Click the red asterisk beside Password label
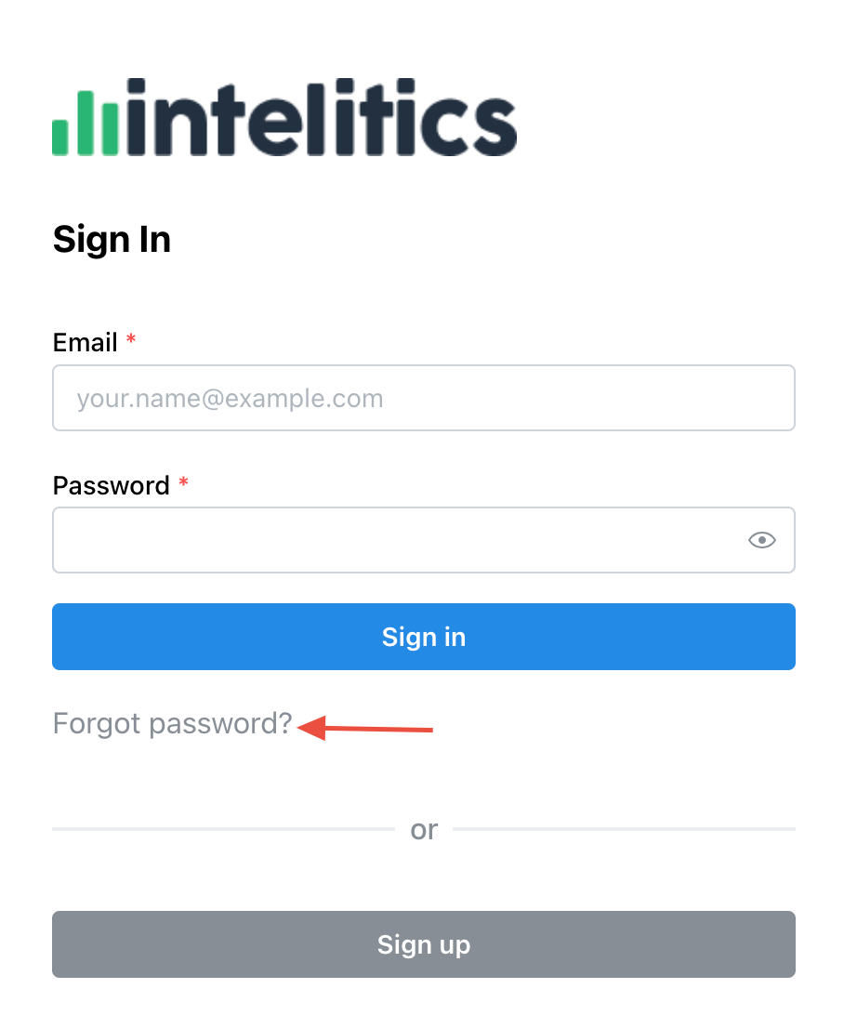 [183, 482]
